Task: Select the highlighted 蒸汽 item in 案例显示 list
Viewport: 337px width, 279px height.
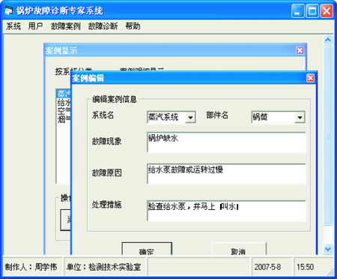Action: click(64, 94)
